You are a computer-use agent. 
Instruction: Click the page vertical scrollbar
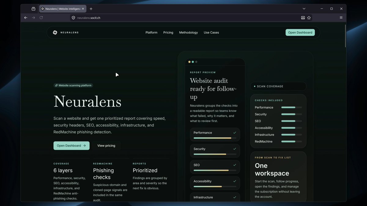click(x=345, y=36)
